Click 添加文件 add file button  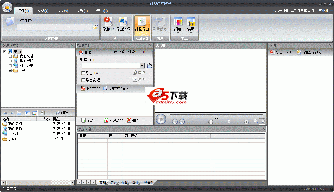click(90, 89)
